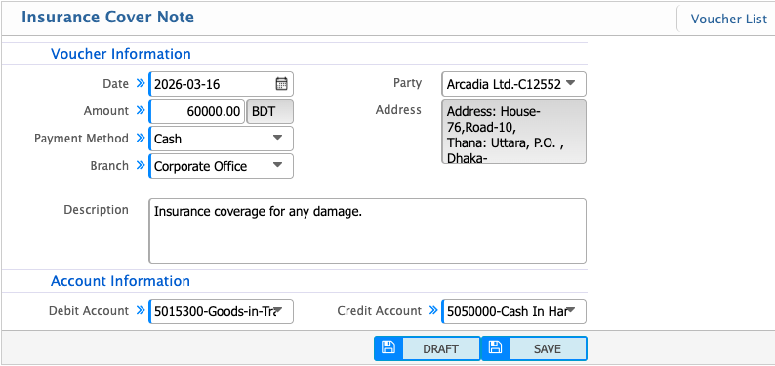Click the chevron marker beside Branch label
775x366 pixels.
(141, 165)
